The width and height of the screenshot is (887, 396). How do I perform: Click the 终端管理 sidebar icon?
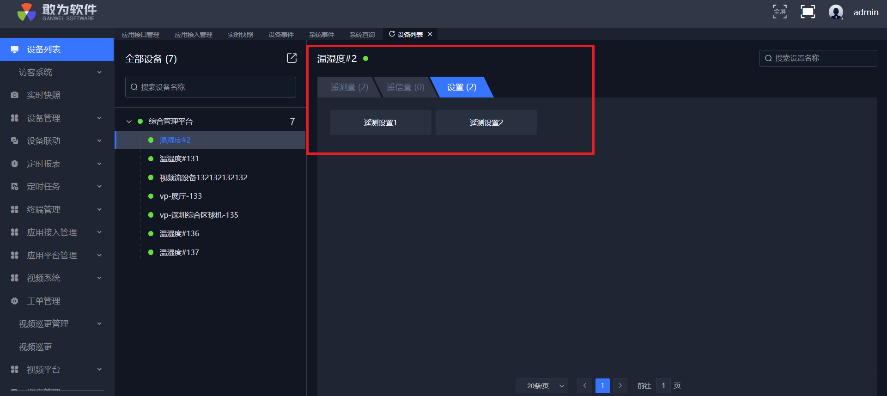pos(15,209)
